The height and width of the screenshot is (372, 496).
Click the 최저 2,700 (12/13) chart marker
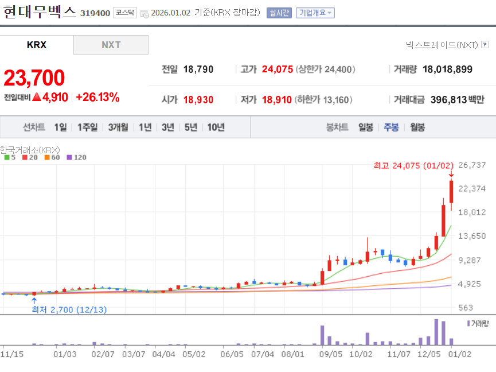pos(69,309)
